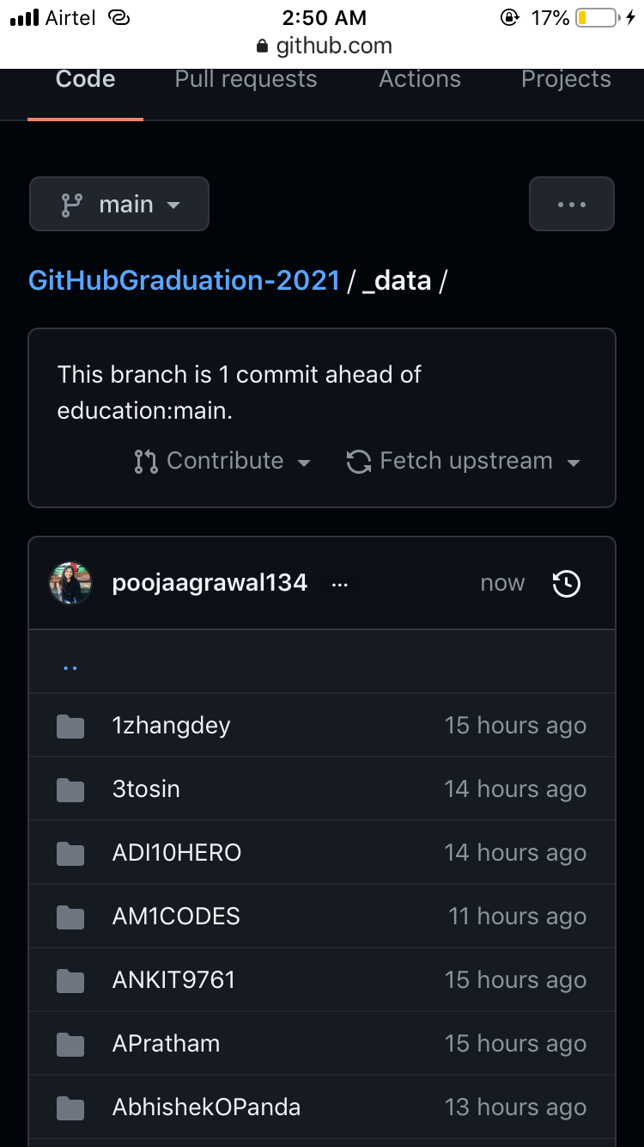Image resolution: width=644 pixels, height=1147 pixels.
Task: Click the pull request icon beside Contribute
Action: (x=147, y=461)
